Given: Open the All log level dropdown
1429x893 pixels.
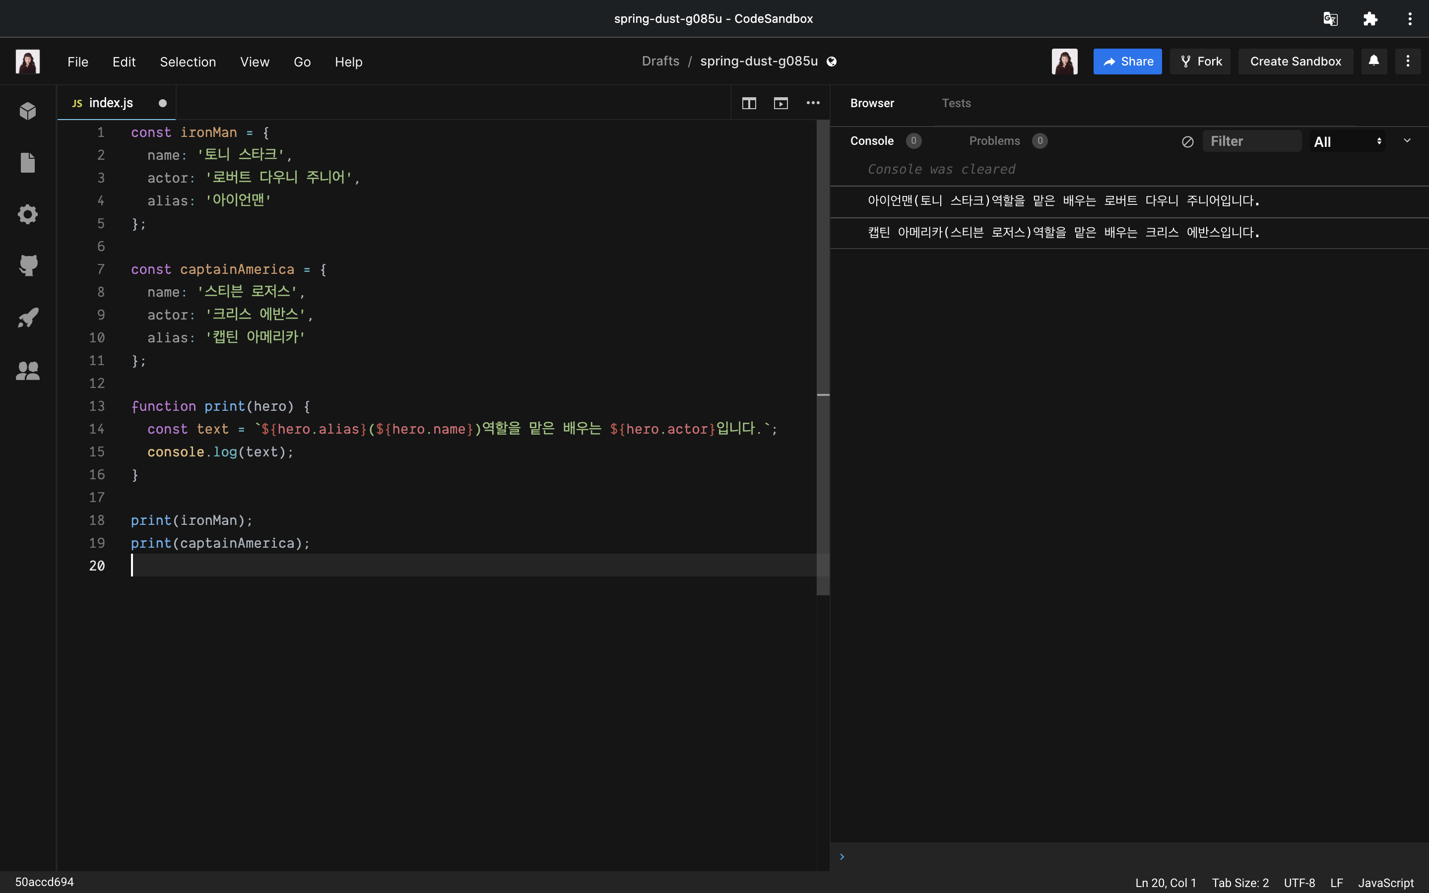Looking at the screenshot, I should click(x=1348, y=142).
